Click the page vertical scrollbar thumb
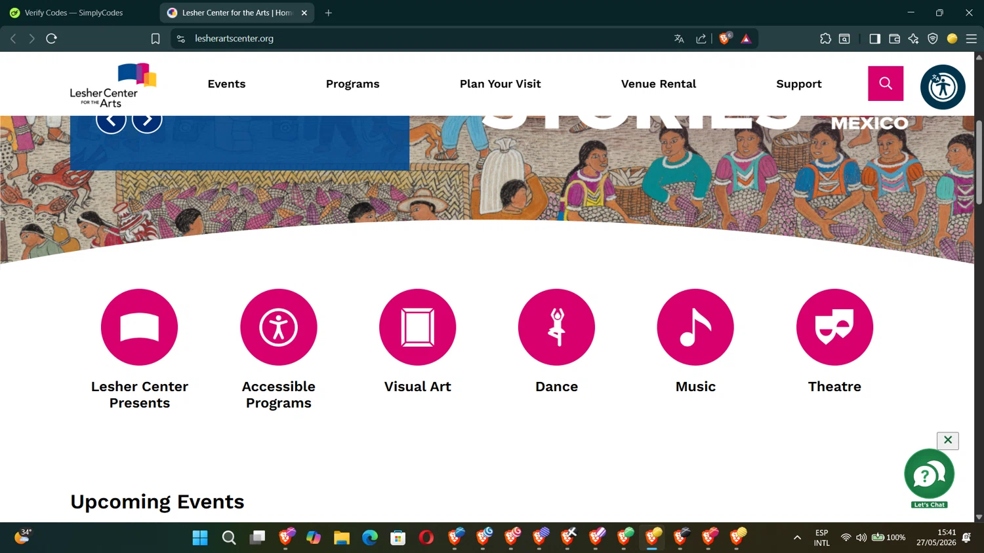The width and height of the screenshot is (984, 553). click(x=979, y=162)
